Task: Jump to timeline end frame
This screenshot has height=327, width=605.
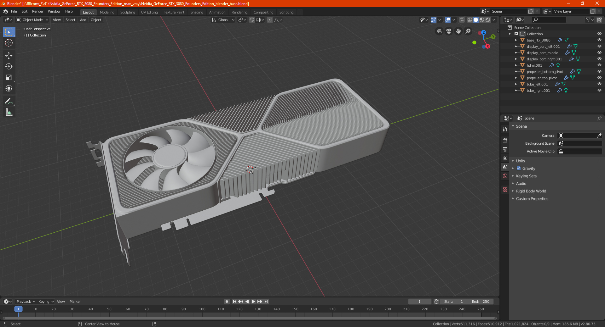Action: pyautogui.click(x=266, y=302)
